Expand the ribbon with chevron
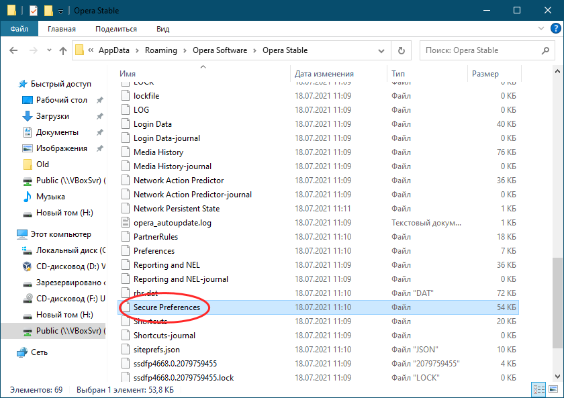Image resolution: width=564 pixels, height=398 pixels. 540,28
